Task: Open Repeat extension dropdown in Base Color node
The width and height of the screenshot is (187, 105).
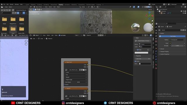Action: [x=76, y=77]
